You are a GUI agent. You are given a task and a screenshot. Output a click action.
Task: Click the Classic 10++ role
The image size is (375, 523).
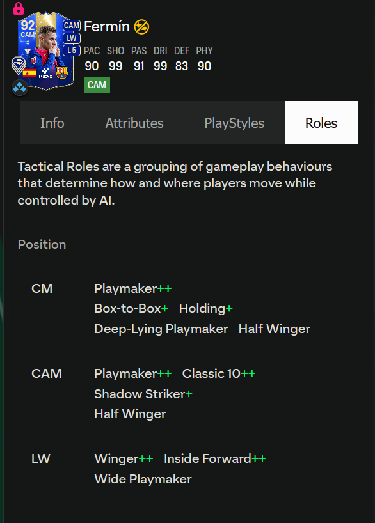219,373
